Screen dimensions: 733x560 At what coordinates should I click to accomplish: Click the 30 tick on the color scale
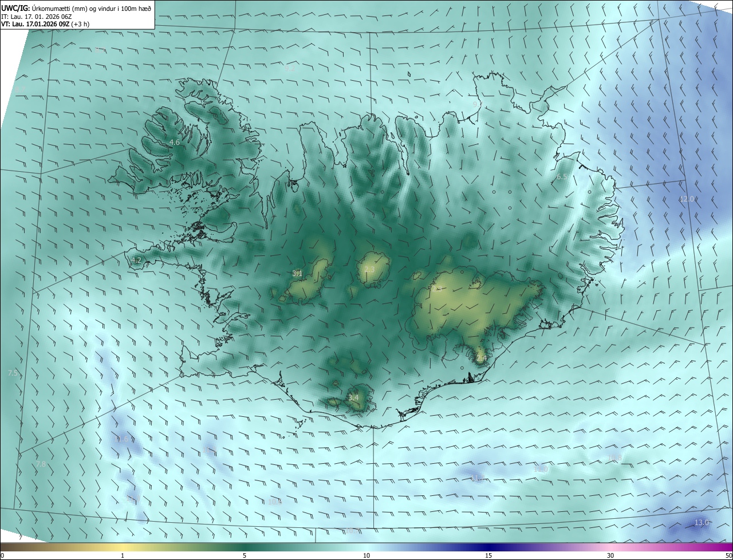coord(610,555)
